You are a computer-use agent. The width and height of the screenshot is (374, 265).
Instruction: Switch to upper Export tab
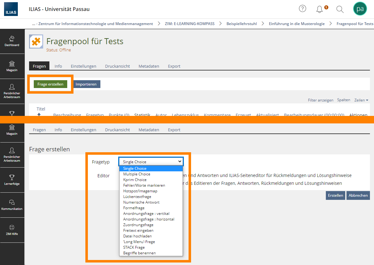[174, 66]
